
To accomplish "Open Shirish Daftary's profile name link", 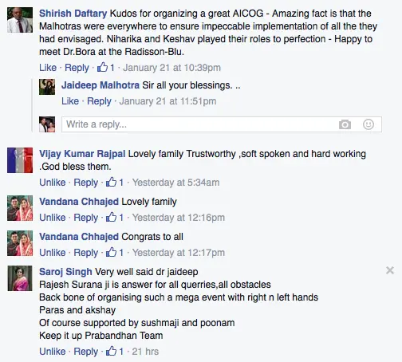I will [x=73, y=14].
